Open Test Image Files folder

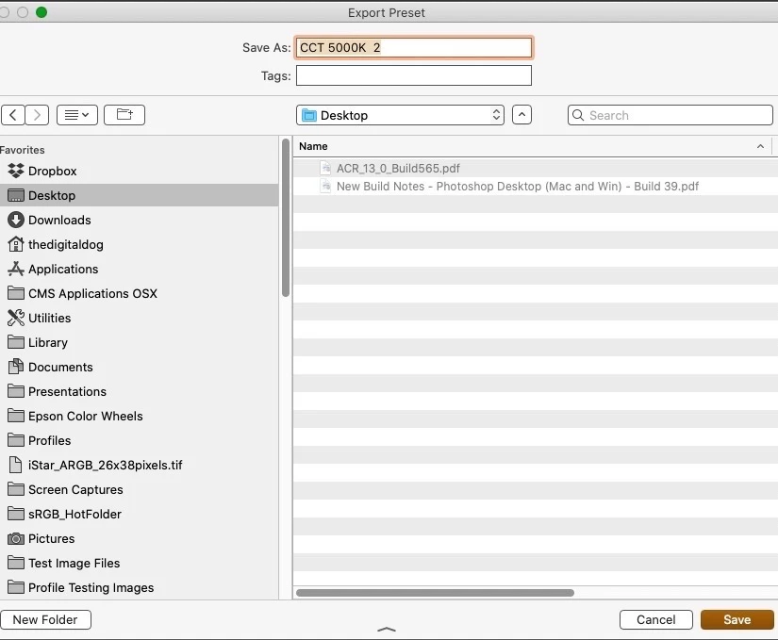(x=139, y=563)
